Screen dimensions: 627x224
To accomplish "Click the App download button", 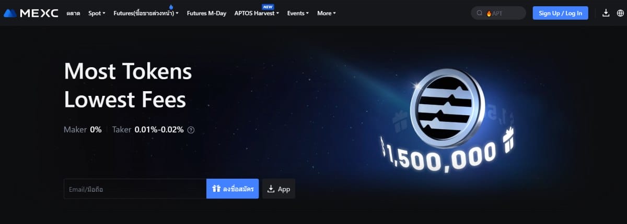I will coord(278,189).
